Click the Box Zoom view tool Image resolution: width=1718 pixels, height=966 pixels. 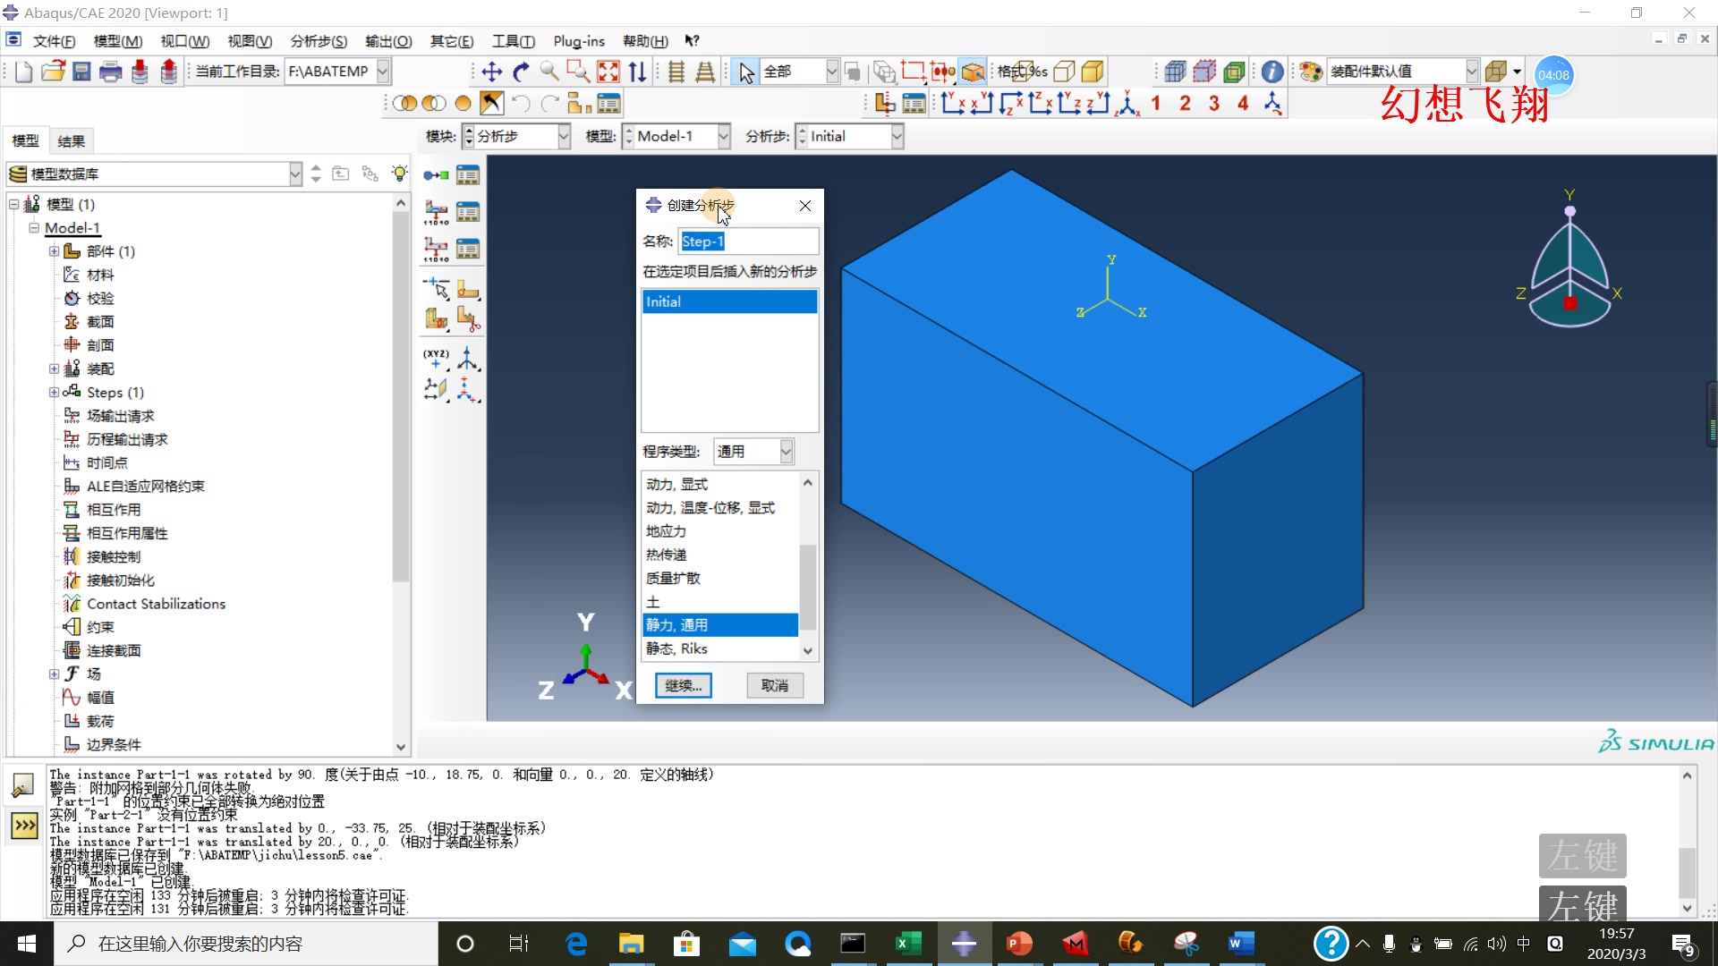(x=578, y=72)
